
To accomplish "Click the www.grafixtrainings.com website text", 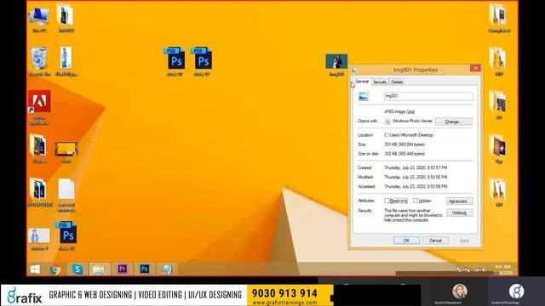I will (284, 303).
